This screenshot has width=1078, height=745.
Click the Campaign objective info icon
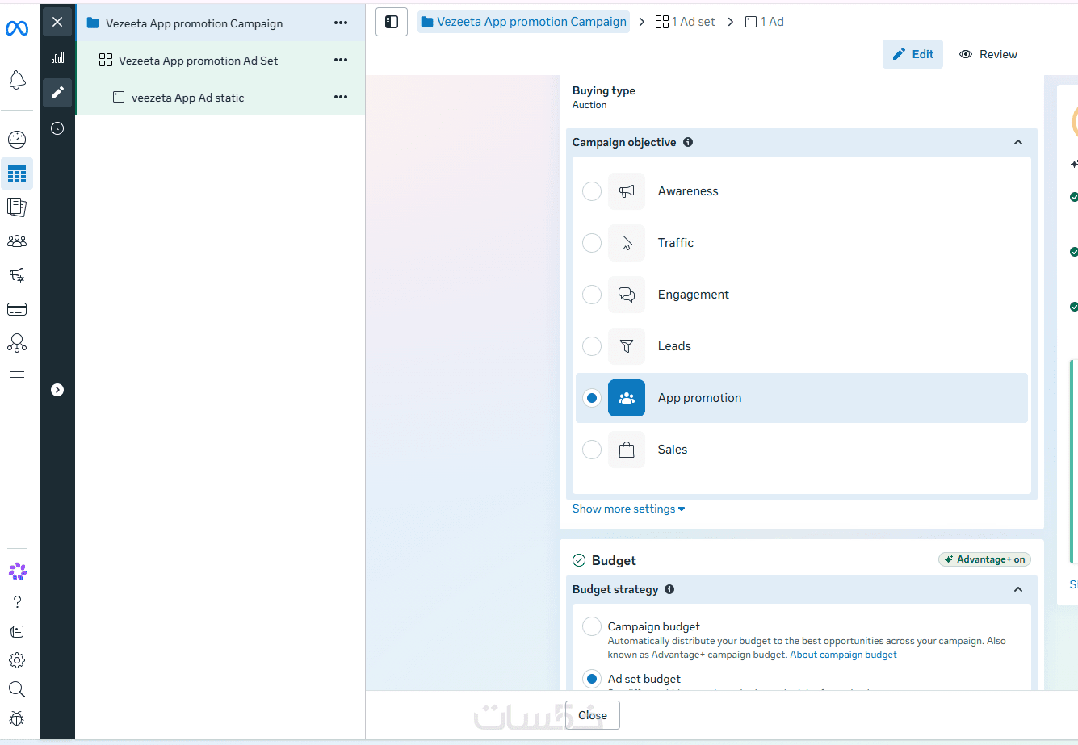point(688,142)
